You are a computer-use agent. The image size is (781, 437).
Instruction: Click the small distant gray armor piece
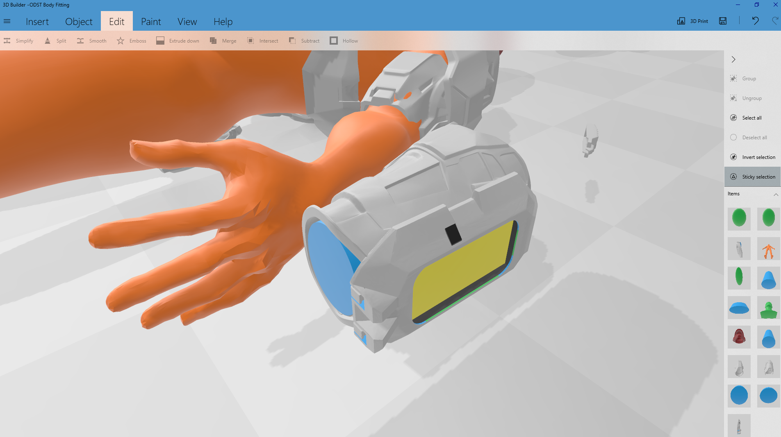590,140
